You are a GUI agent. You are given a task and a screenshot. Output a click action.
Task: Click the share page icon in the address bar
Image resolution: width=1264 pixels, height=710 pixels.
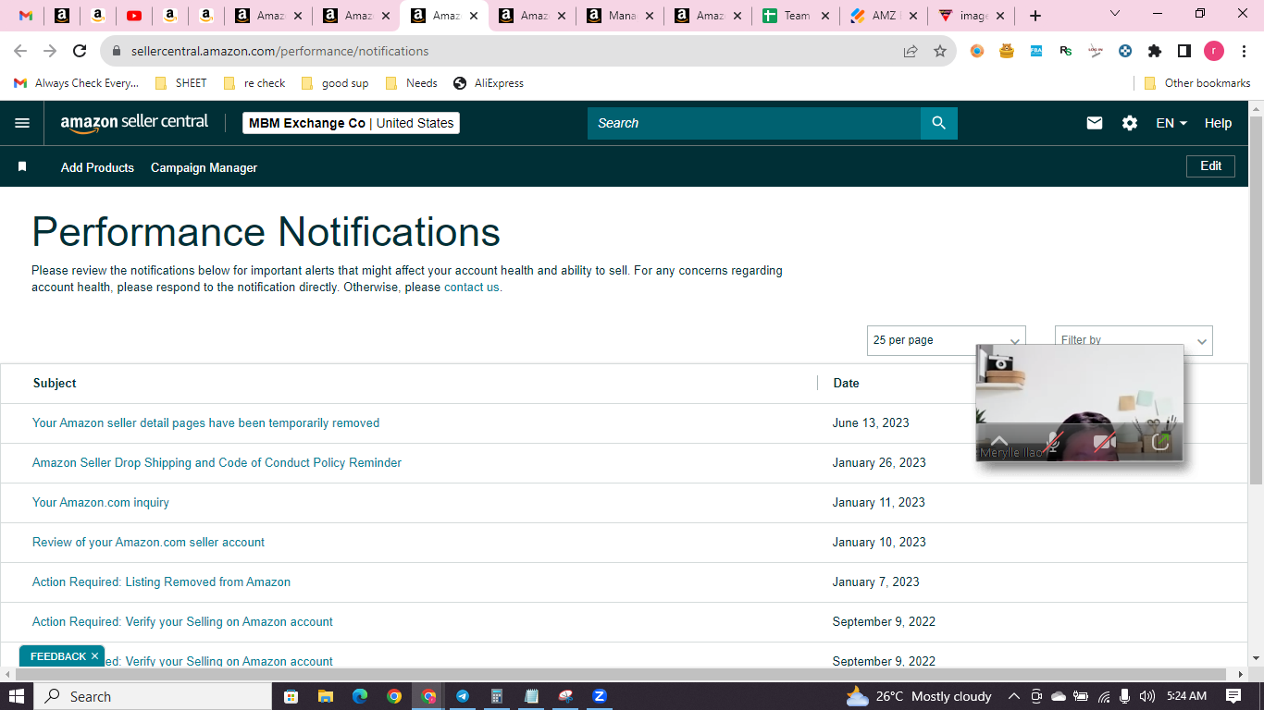pos(911,51)
